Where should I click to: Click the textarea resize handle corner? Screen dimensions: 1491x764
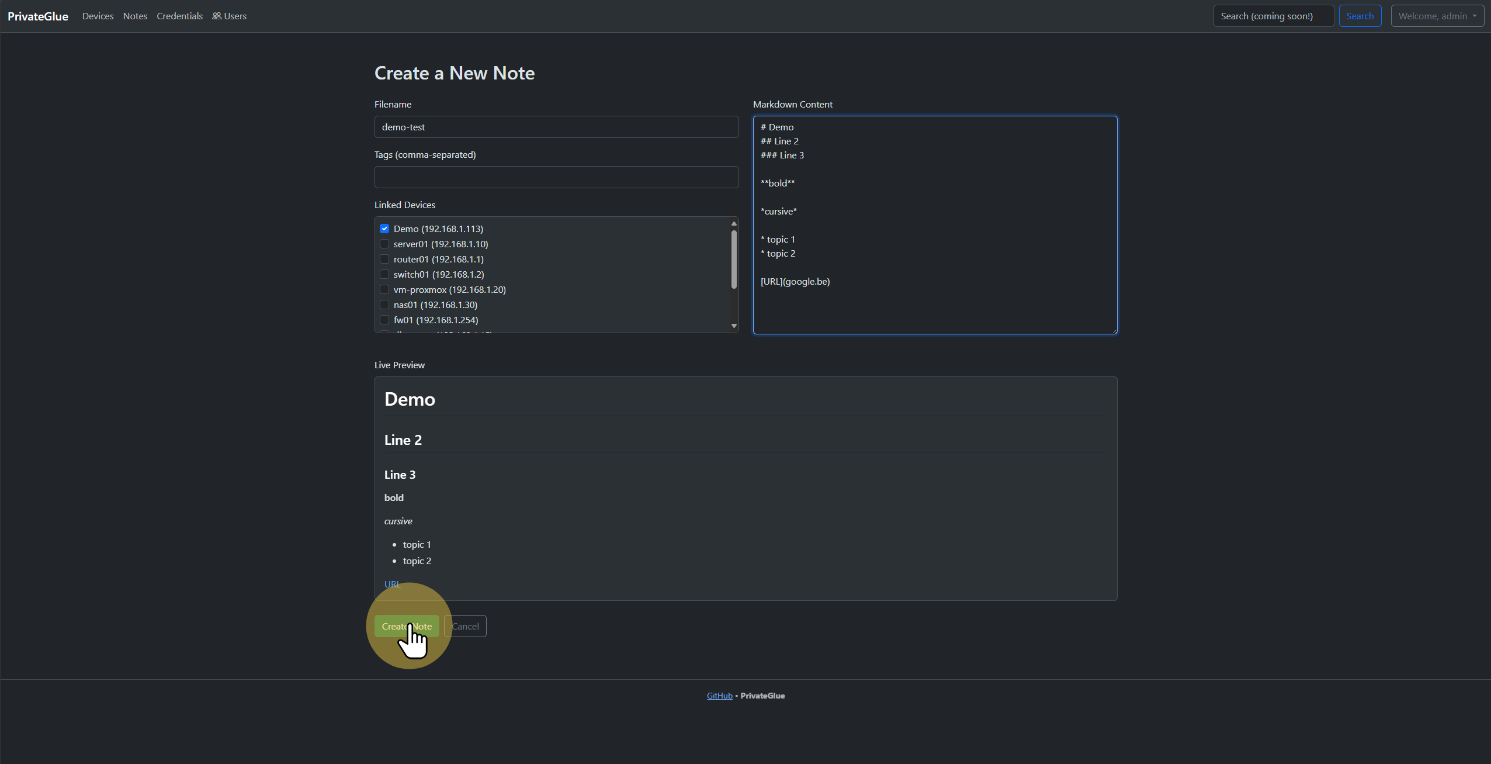tap(1114, 331)
